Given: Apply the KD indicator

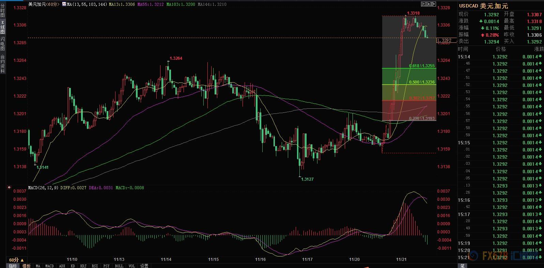Looking at the screenshot, I should (73, 266).
